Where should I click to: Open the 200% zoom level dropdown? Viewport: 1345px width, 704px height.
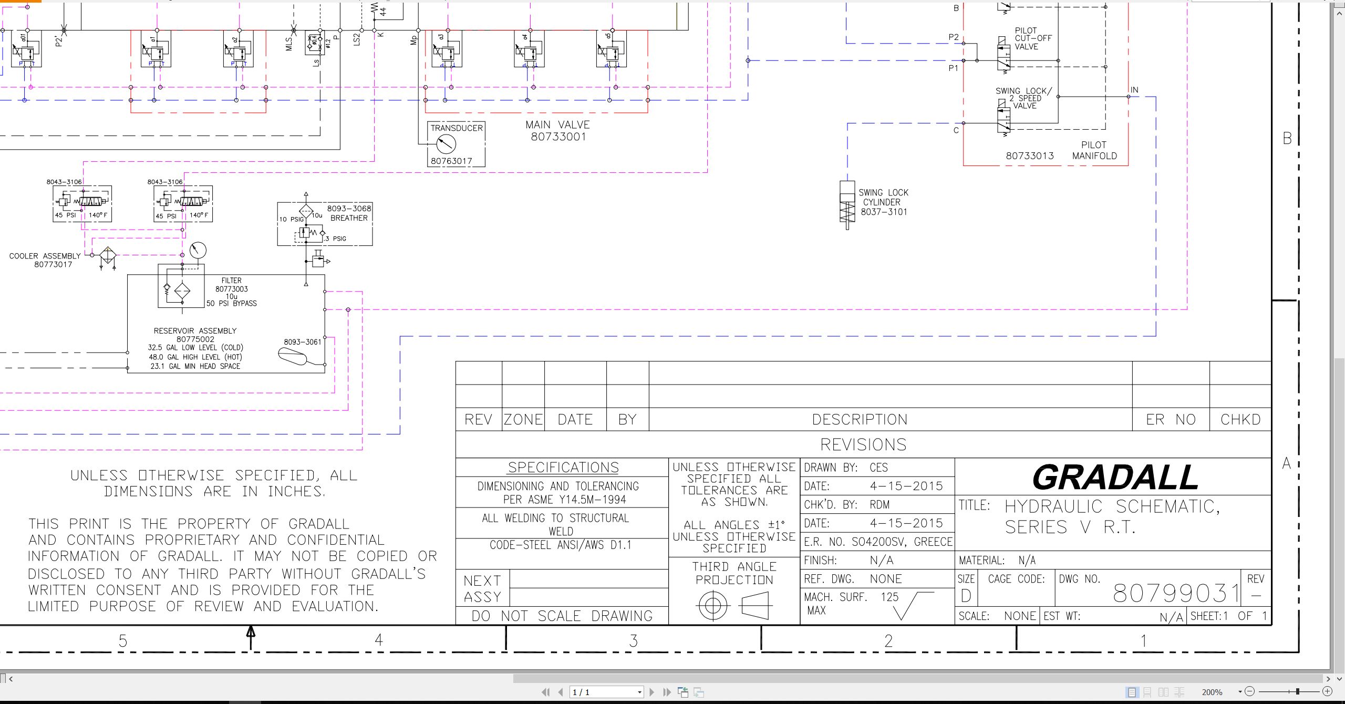click(1240, 692)
